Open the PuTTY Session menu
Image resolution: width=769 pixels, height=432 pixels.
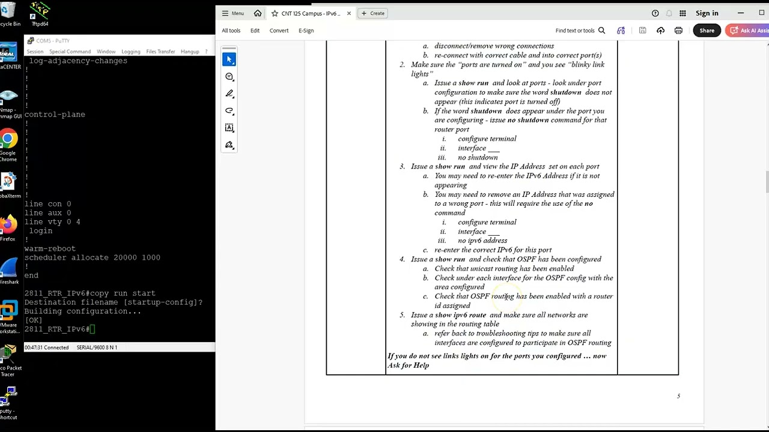[x=35, y=52]
